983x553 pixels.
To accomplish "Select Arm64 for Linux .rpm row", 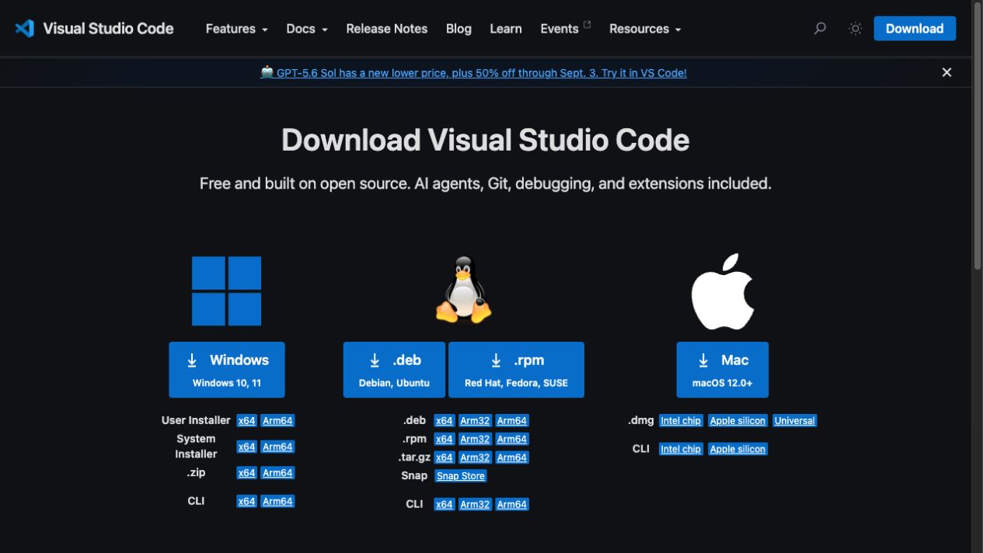I will tap(512, 440).
